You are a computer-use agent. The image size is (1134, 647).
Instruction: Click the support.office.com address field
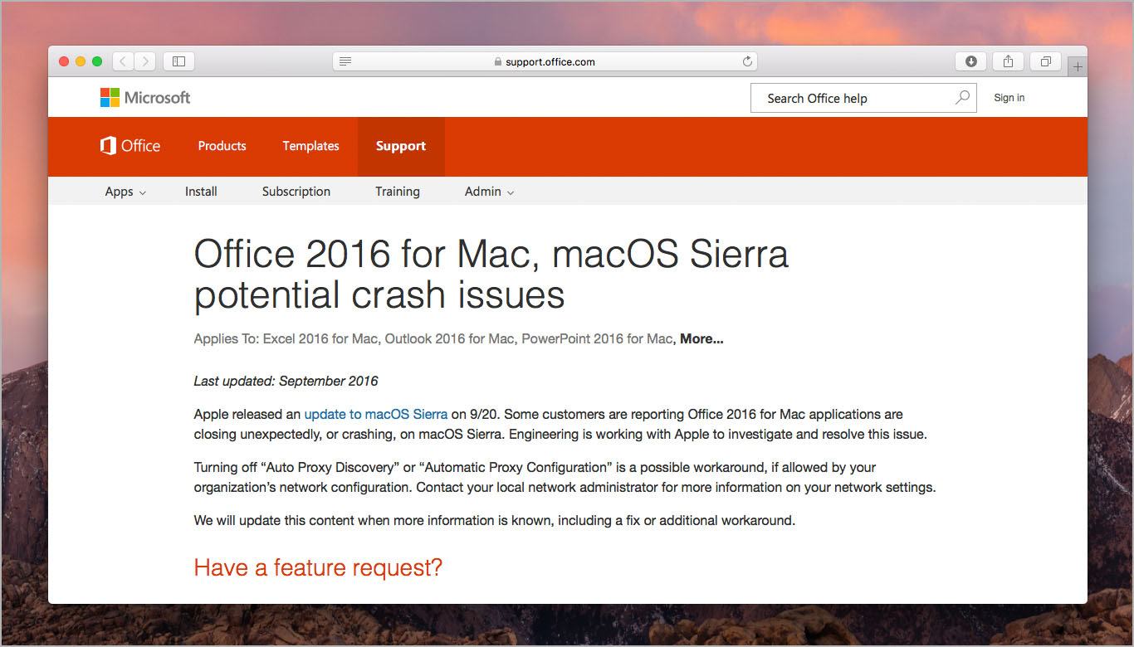(x=545, y=61)
